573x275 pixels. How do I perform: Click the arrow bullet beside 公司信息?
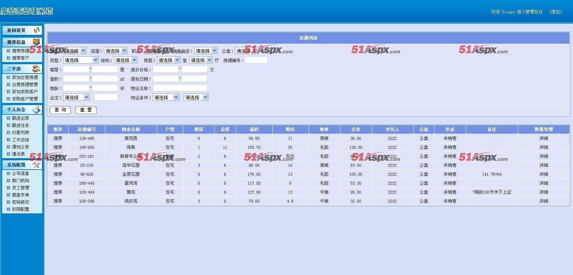click(x=9, y=173)
